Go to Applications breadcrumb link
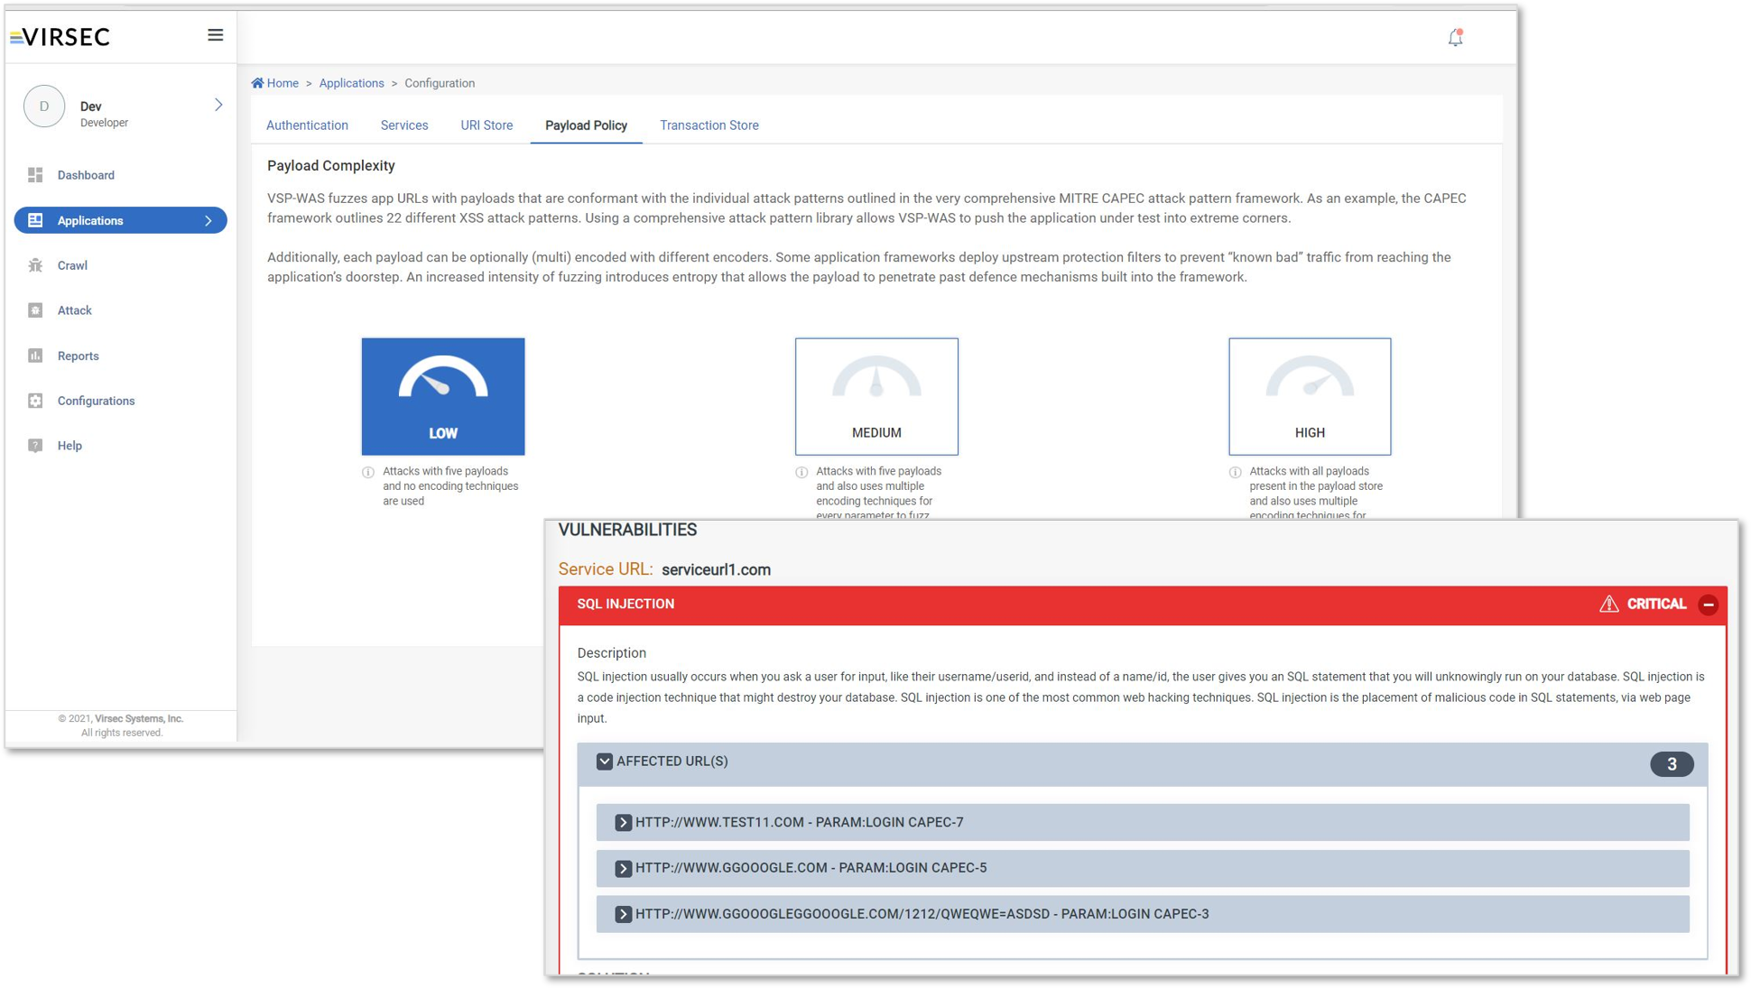The width and height of the screenshot is (1751, 988). (x=351, y=83)
